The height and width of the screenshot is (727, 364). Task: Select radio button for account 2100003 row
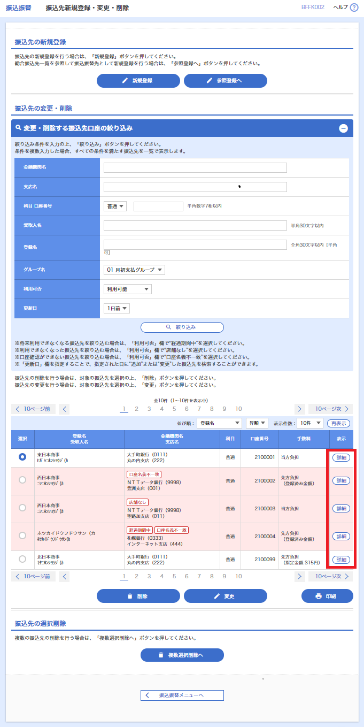(22, 508)
